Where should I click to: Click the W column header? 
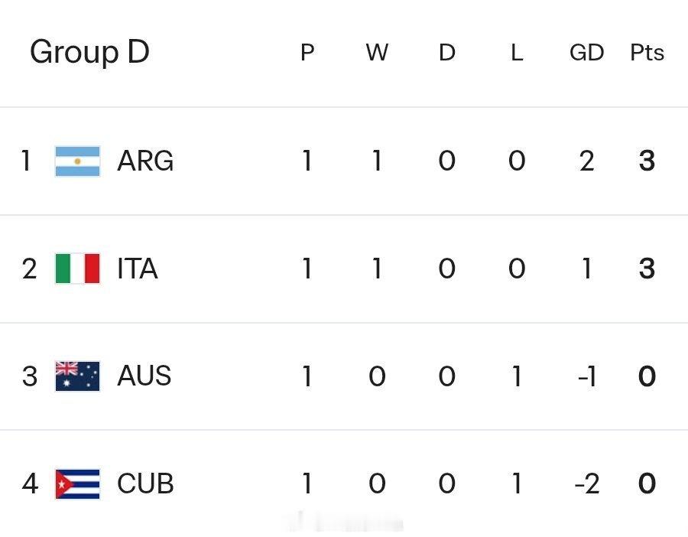coord(377,53)
